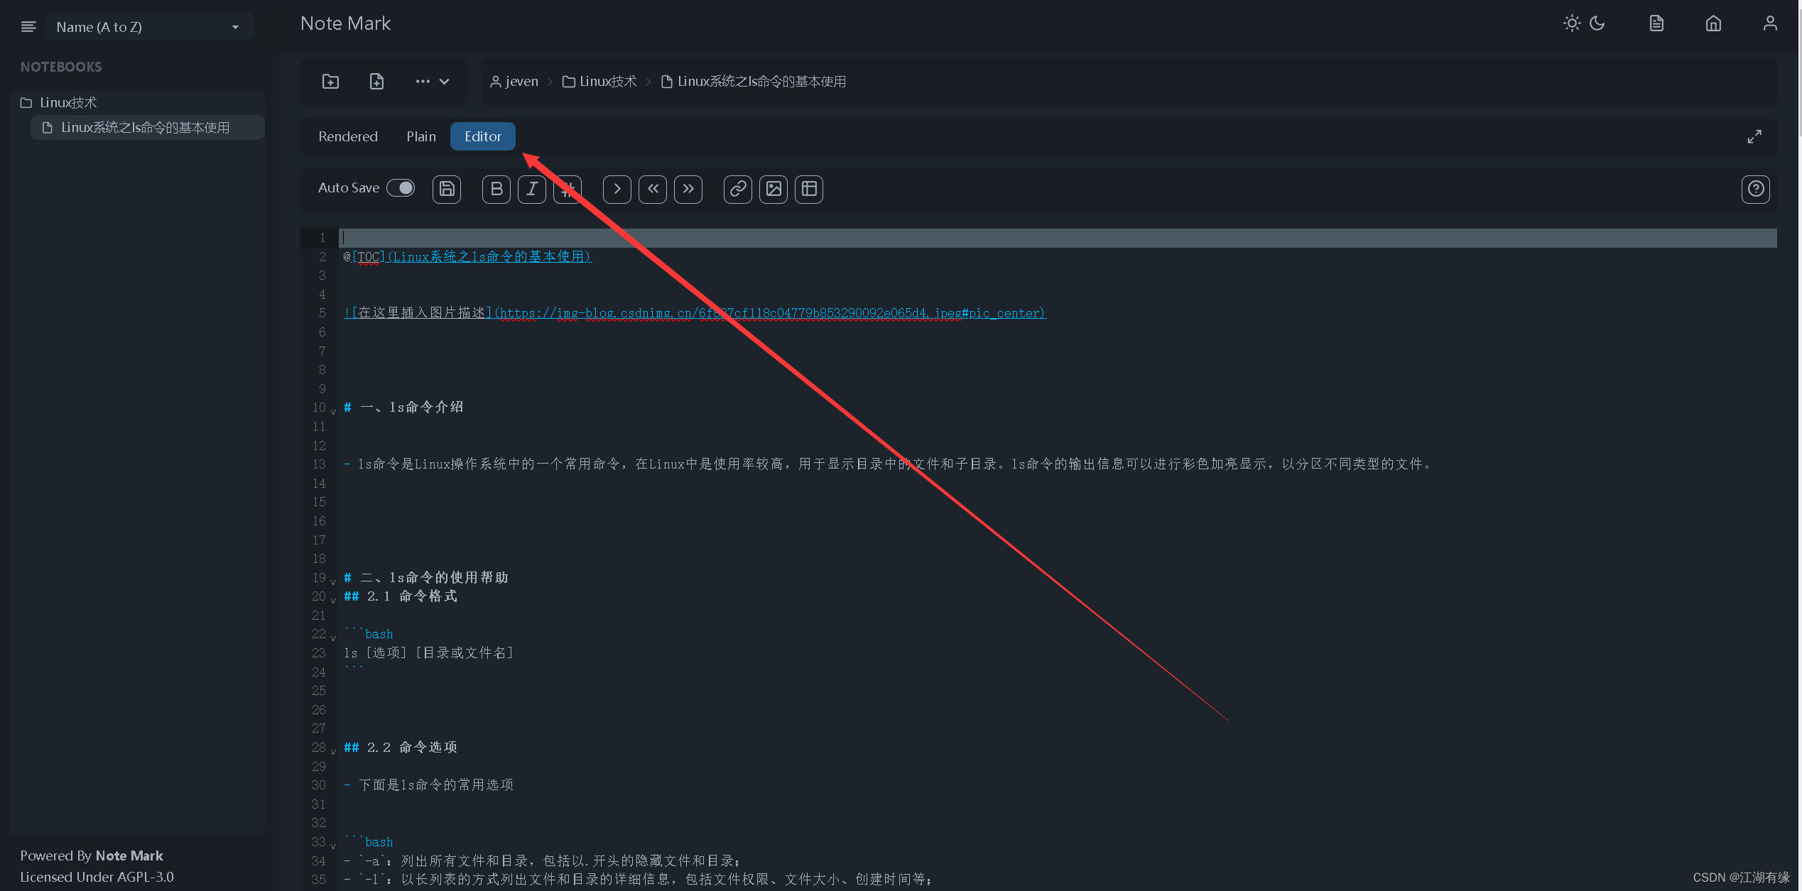This screenshot has width=1802, height=891.
Task: Click the Linux系统之ls命令的基本使用 breadcrumb
Action: point(754,82)
